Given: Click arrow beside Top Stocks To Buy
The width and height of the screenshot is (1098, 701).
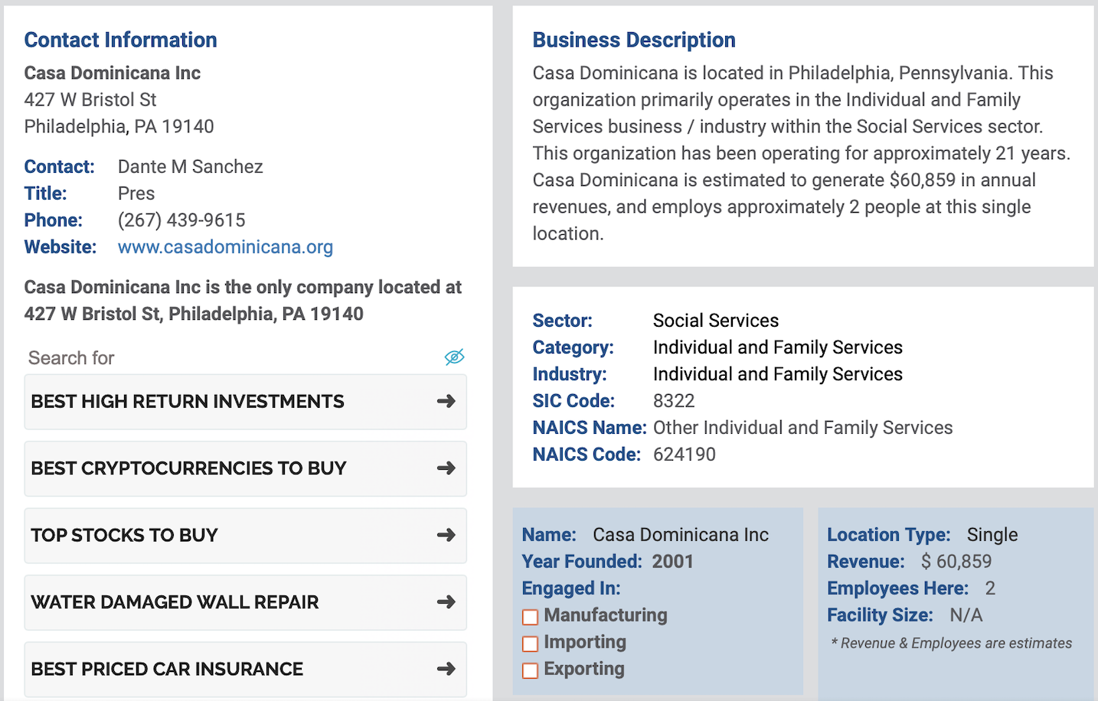Looking at the screenshot, I should click(x=446, y=535).
